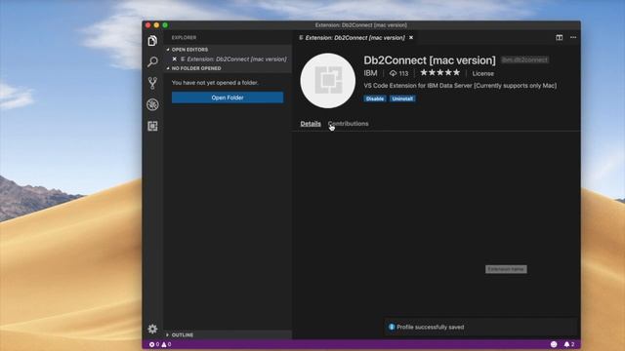Open the Extensions view in activity bar

pyautogui.click(x=152, y=126)
